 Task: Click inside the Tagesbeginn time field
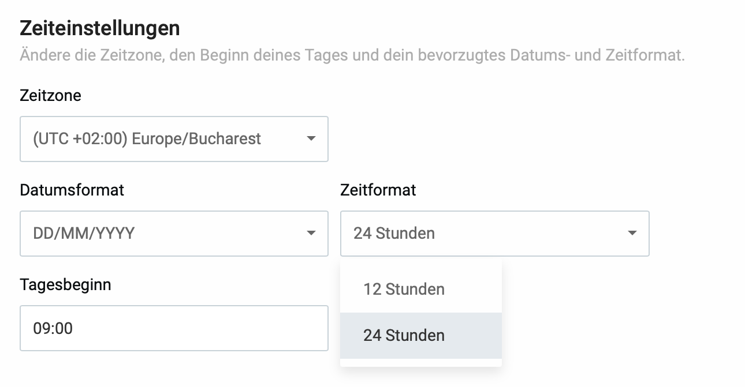pos(173,328)
